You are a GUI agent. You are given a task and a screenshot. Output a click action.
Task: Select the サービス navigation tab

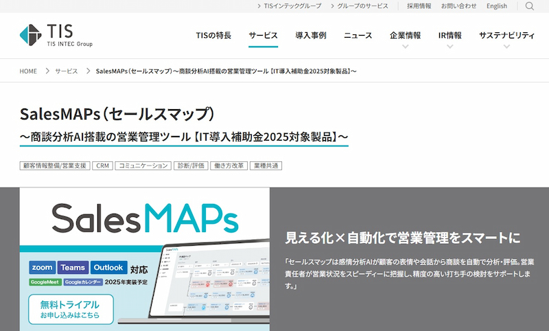click(x=264, y=36)
